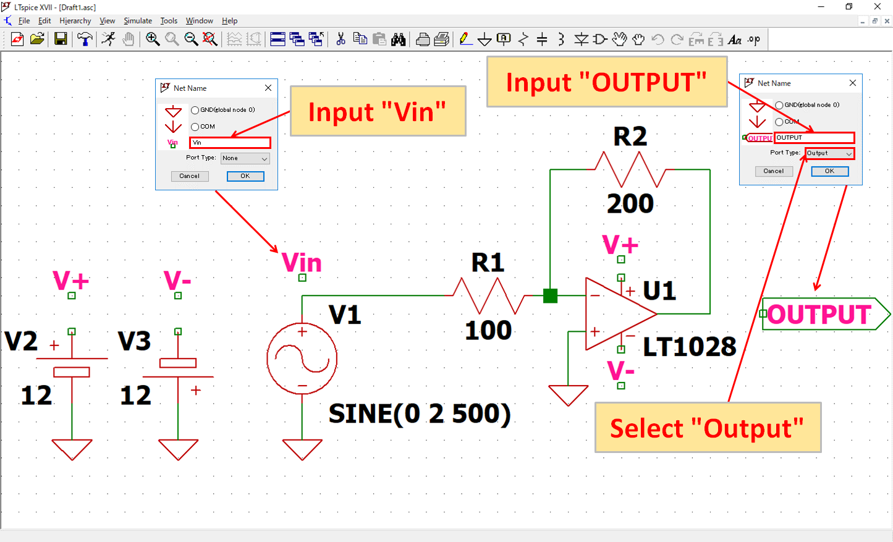
Task: Select the move tool
Action: (x=619, y=39)
